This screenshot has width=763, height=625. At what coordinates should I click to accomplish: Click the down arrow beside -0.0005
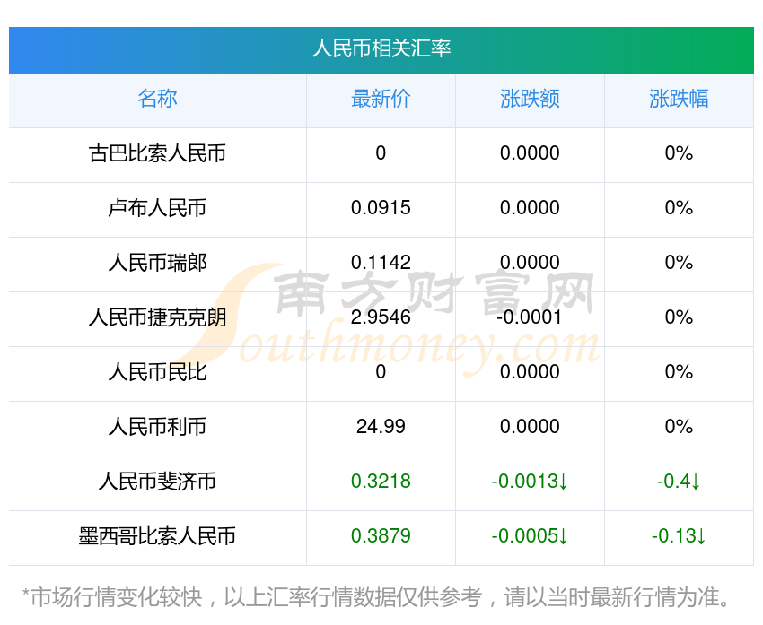(563, 537)
